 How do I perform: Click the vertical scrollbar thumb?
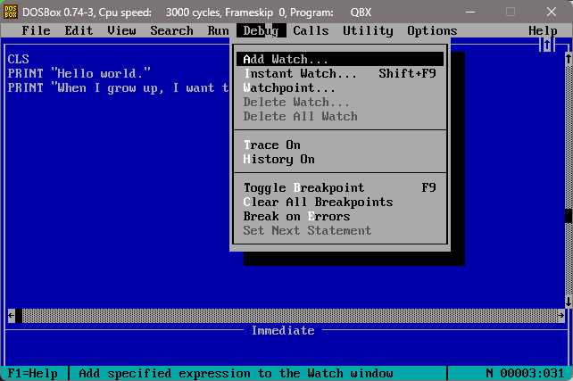569,216
